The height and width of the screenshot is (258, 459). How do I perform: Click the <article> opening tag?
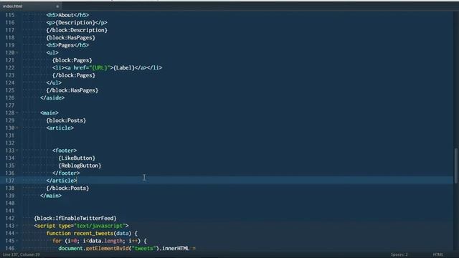pos(60,128)
